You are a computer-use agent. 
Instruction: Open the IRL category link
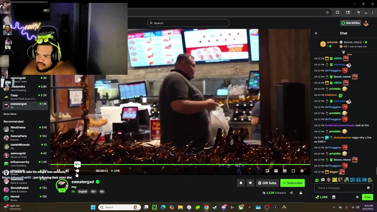(x=73, y=191)
